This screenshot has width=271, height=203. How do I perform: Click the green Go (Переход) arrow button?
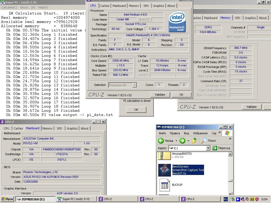pyautogui.click(x=215, y=148)
